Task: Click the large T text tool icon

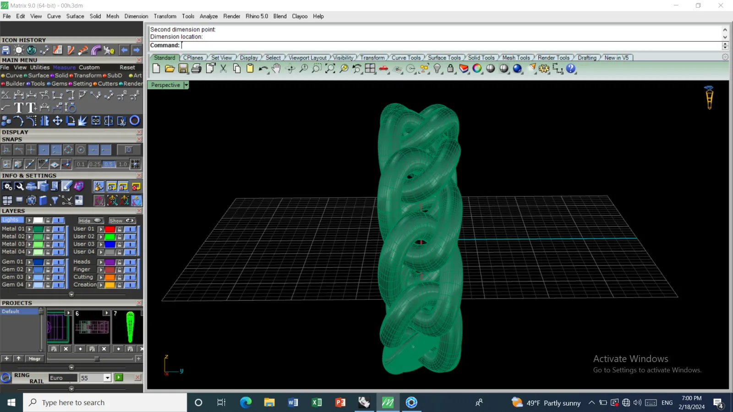Action: [19, 108]
